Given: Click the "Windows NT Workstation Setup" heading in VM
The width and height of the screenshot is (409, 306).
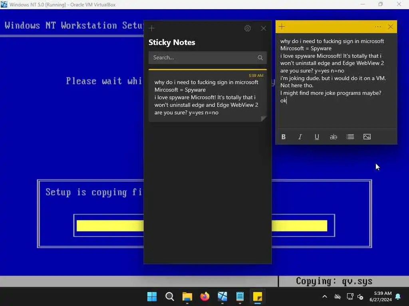Looking at the screenshot, I should (x=74, y=25).
